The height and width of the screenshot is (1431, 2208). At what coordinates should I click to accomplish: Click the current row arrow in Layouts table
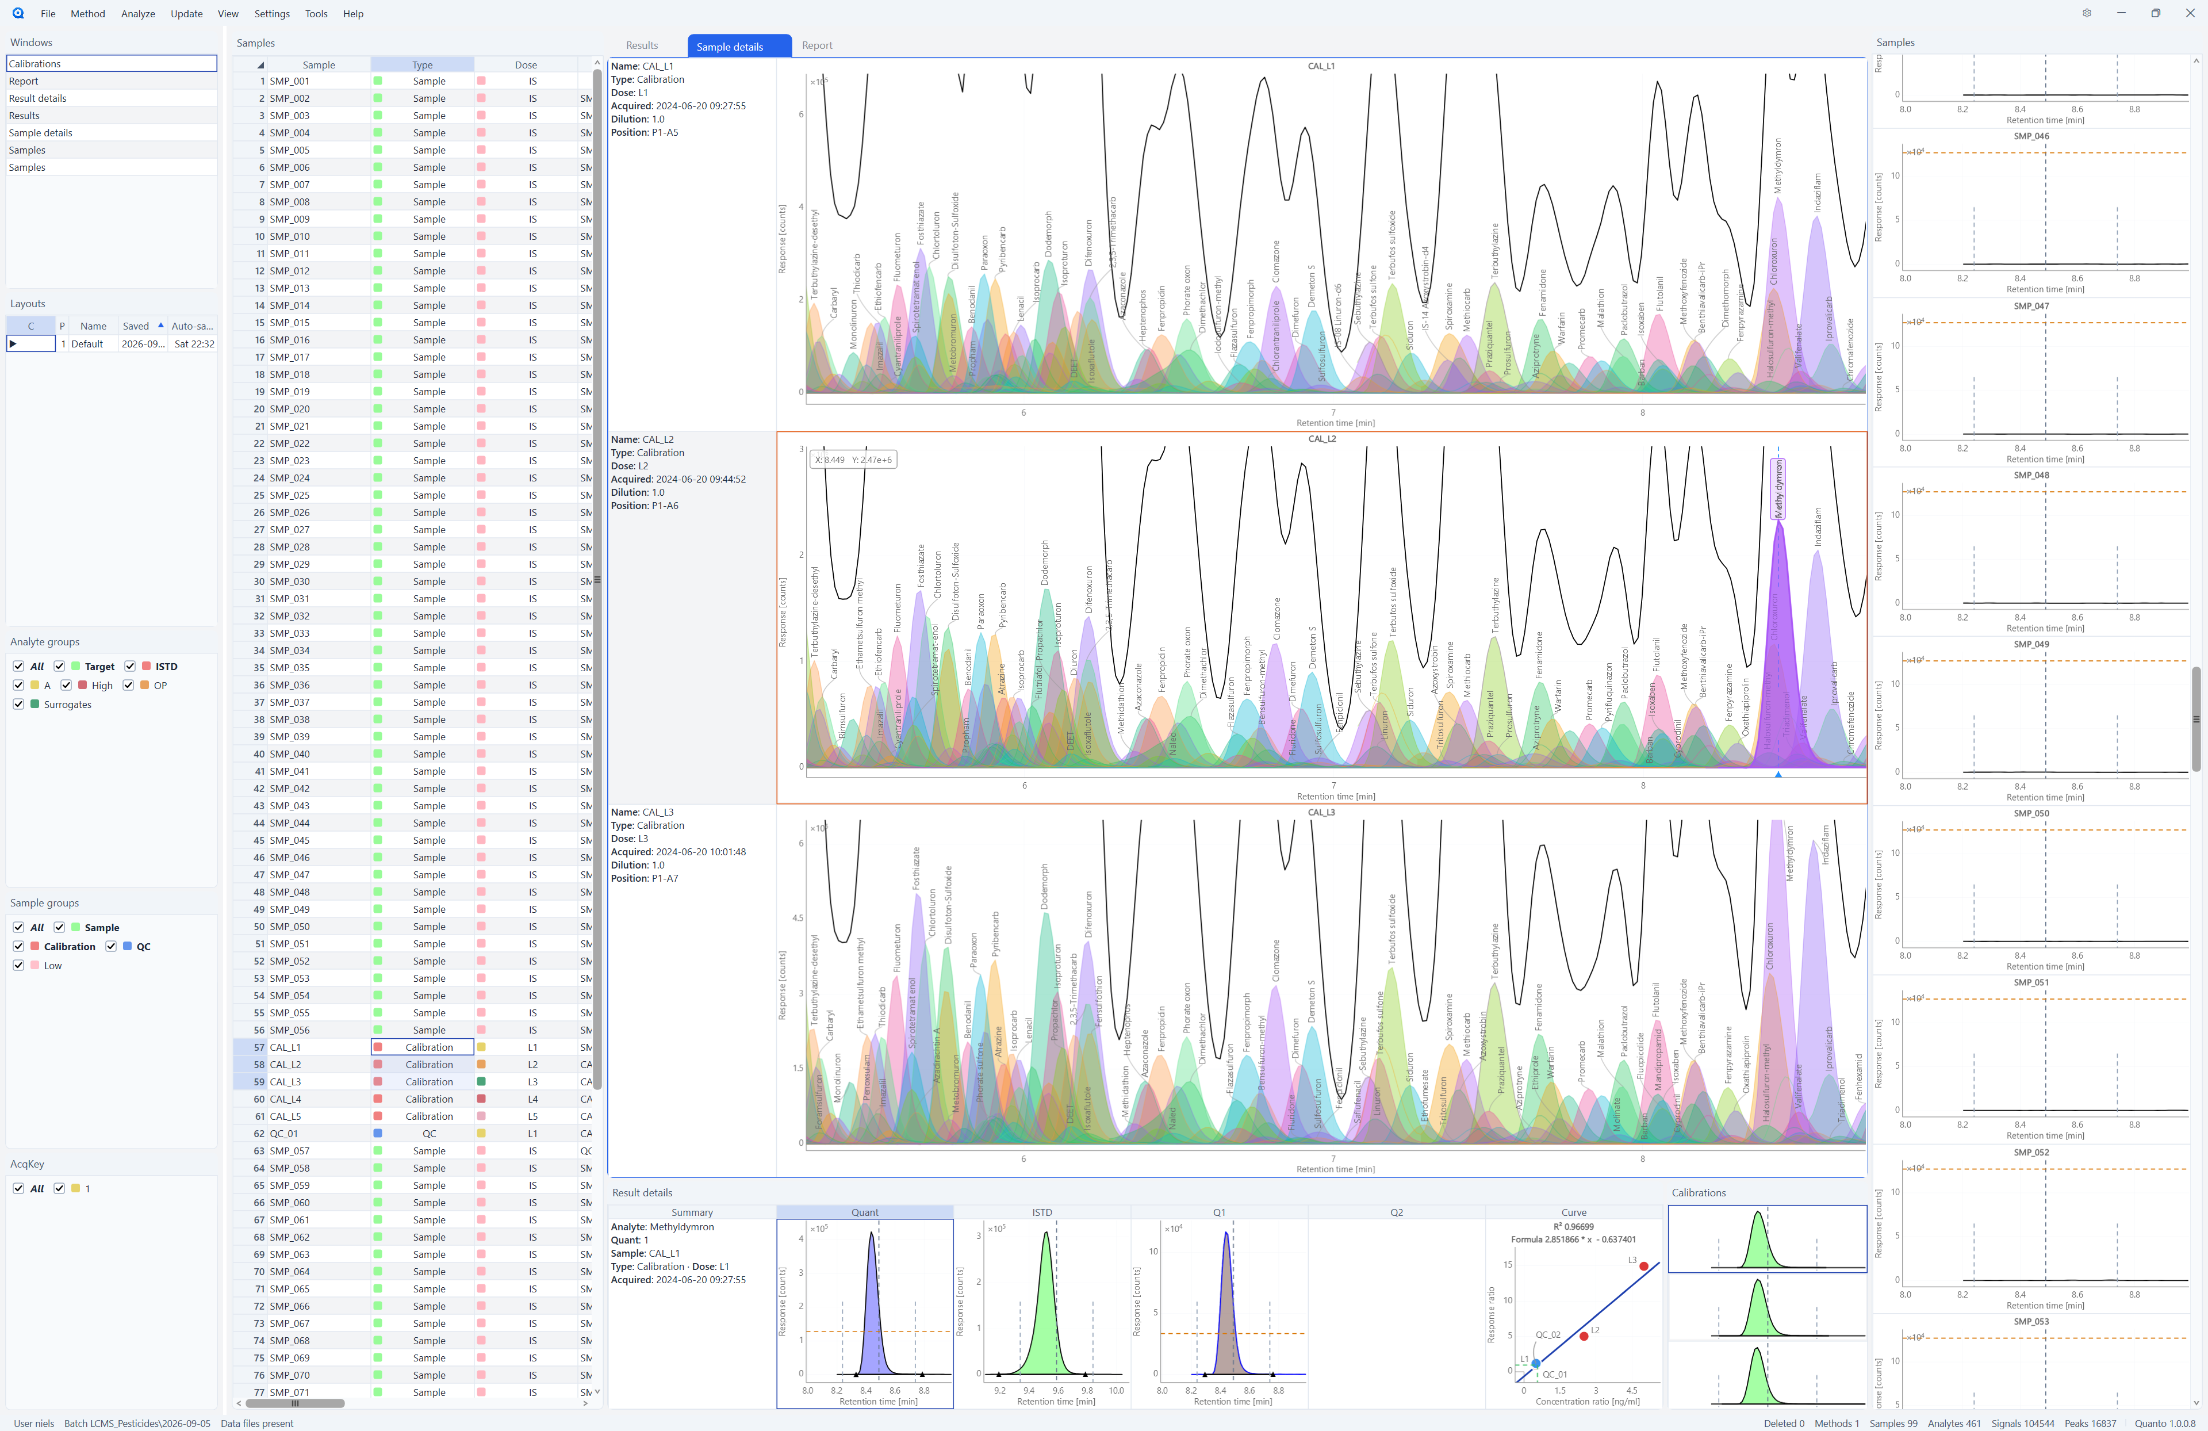(13, 345)
